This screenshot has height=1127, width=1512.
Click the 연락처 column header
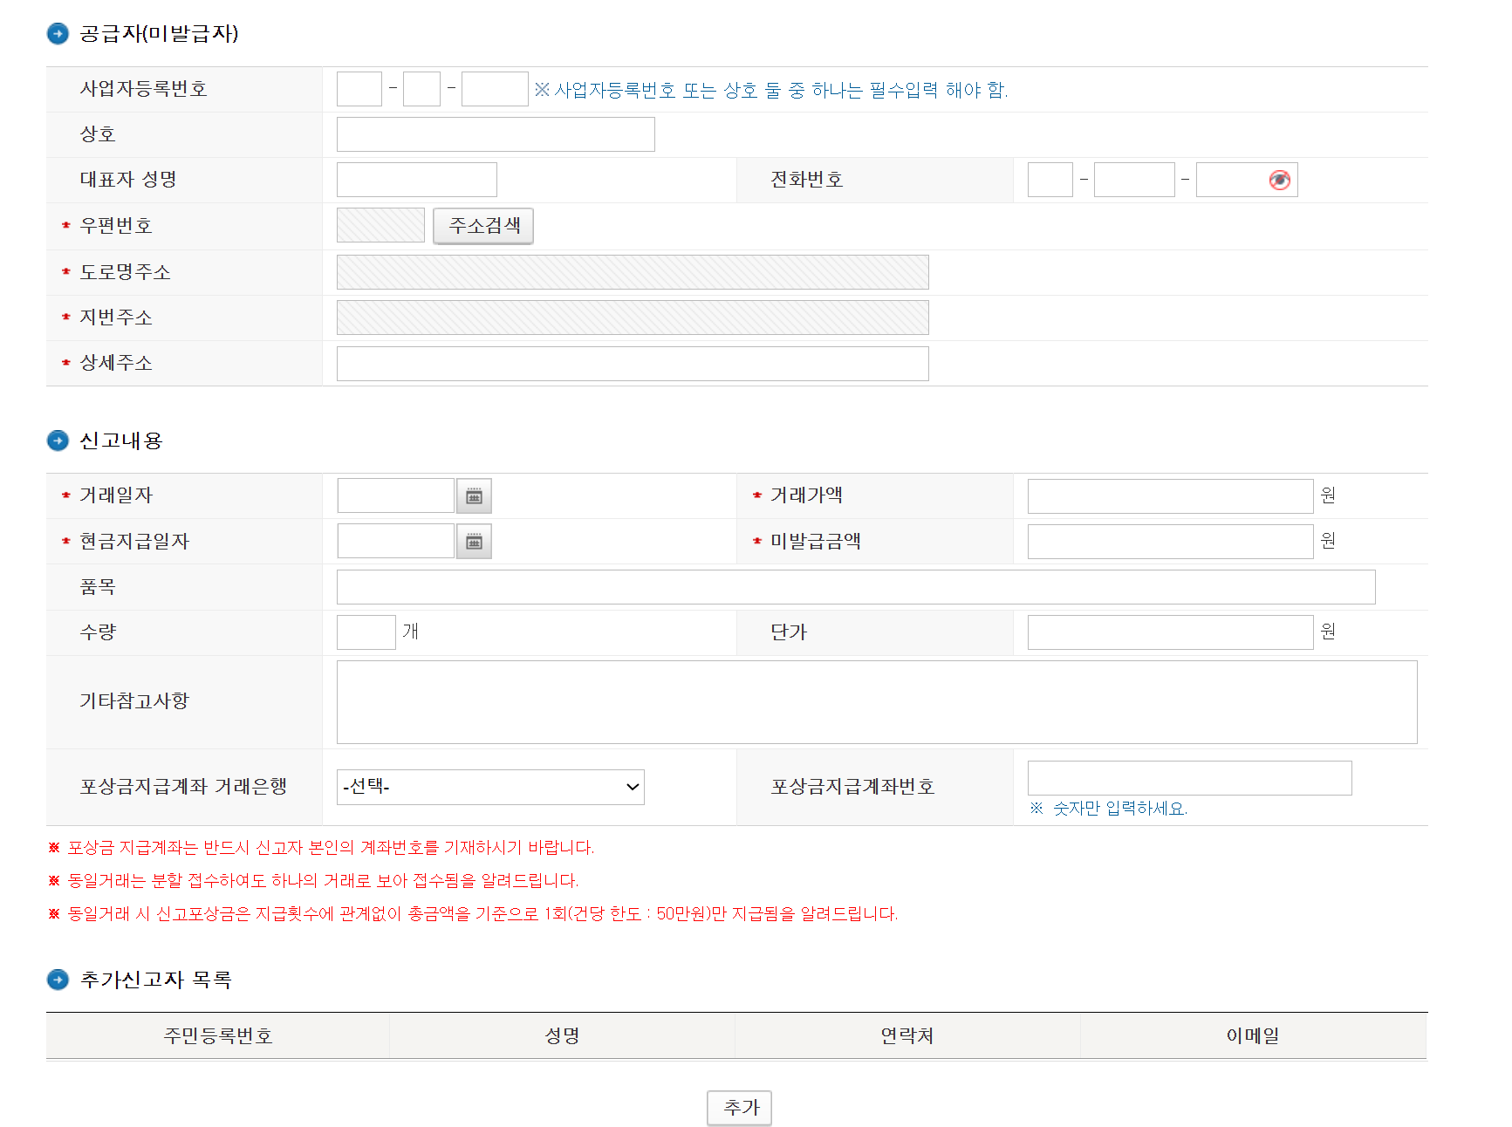[x=907, y=1036]
